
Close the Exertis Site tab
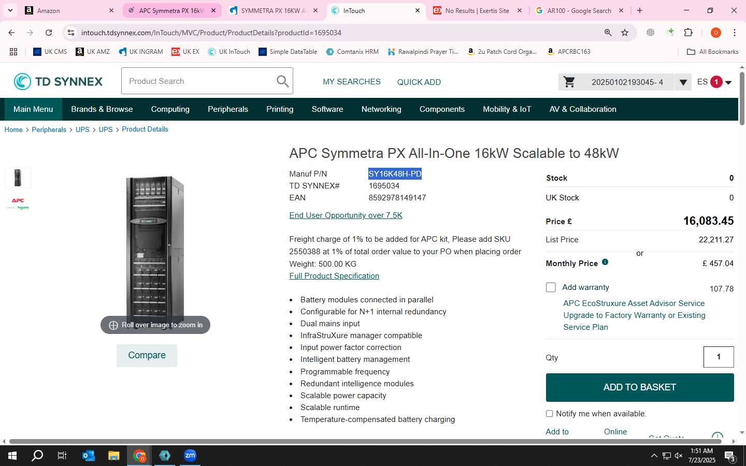(520, 10)
